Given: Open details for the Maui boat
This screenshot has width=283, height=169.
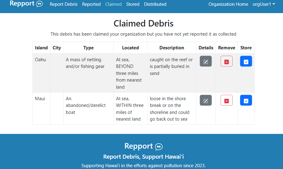Looking at the screenshot, I should [x=206, y=100].
